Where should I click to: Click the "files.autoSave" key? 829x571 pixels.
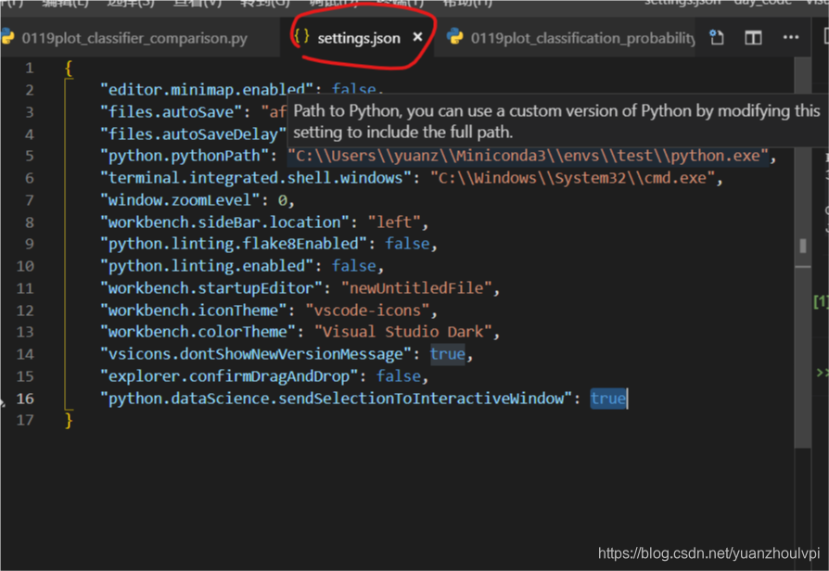tap(172, 111)
